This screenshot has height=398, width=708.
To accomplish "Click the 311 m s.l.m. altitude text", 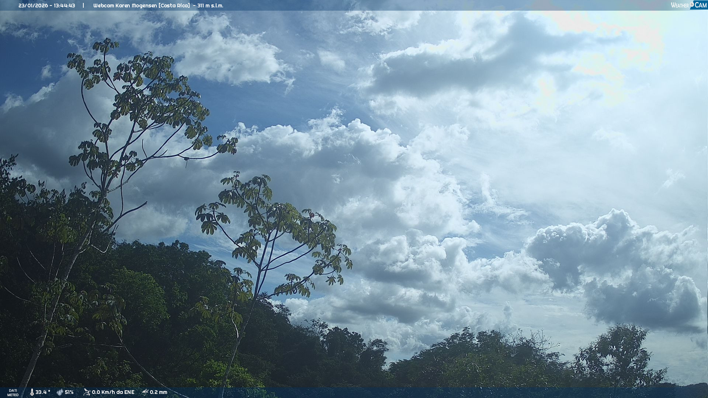I will 210,6.
